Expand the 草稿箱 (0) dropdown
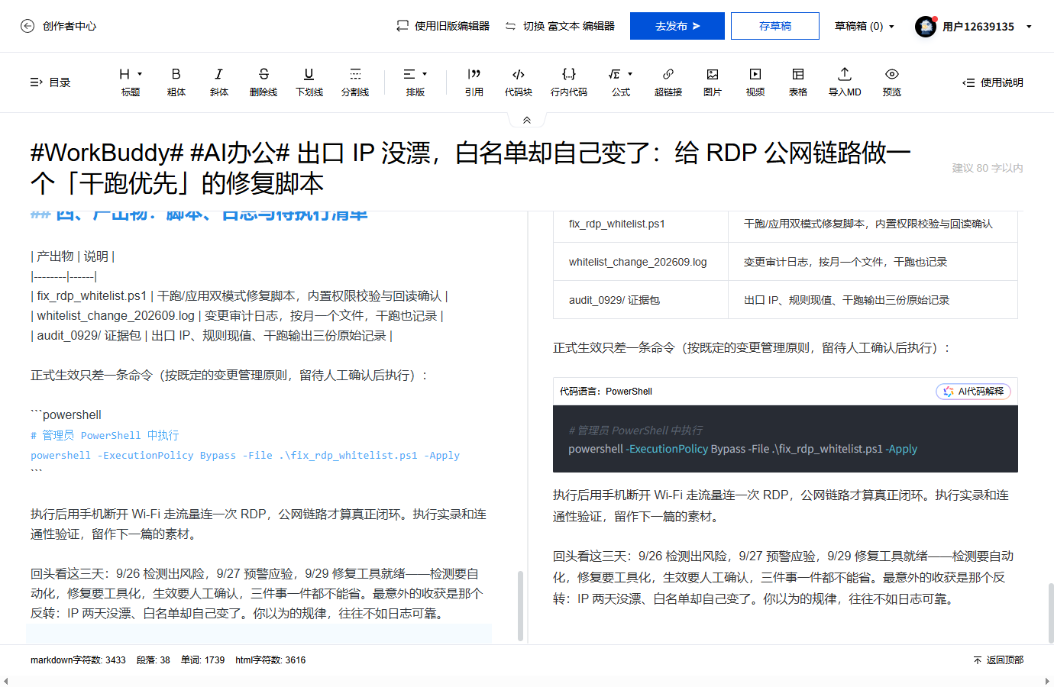Screen dimensions: 1054x687 (864, 26)
